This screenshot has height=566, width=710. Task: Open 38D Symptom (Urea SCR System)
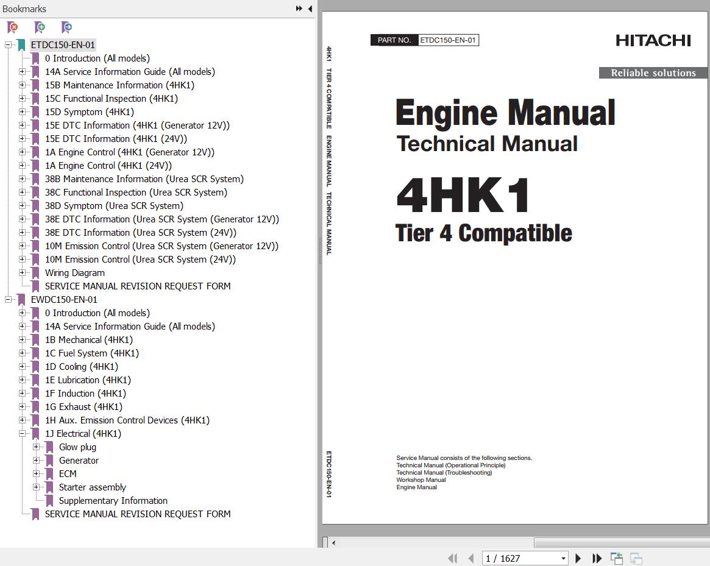[114, 205]
